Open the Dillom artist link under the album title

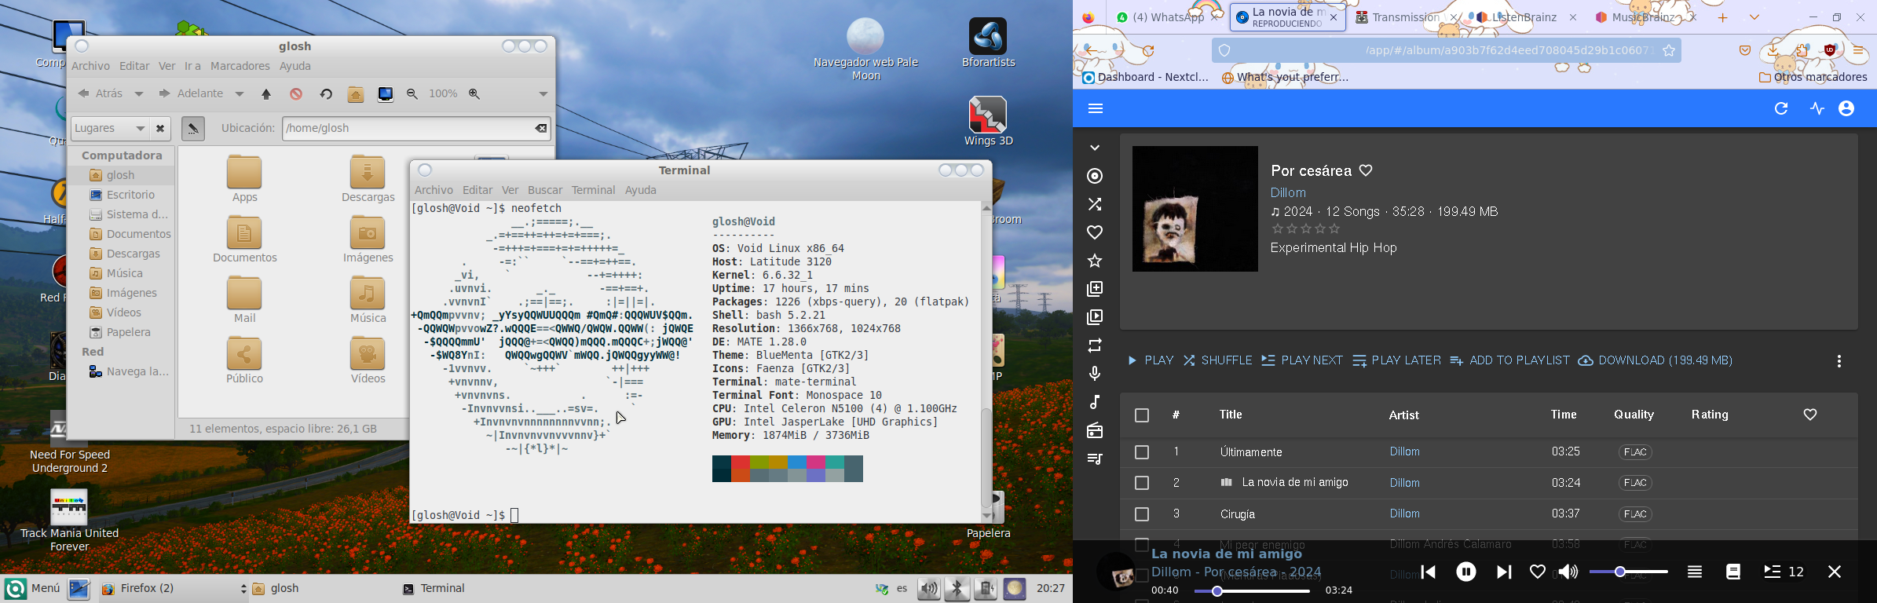pos(1288,192)
